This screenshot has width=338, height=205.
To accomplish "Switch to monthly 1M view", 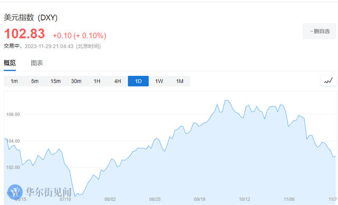I will tap(180, 81).
